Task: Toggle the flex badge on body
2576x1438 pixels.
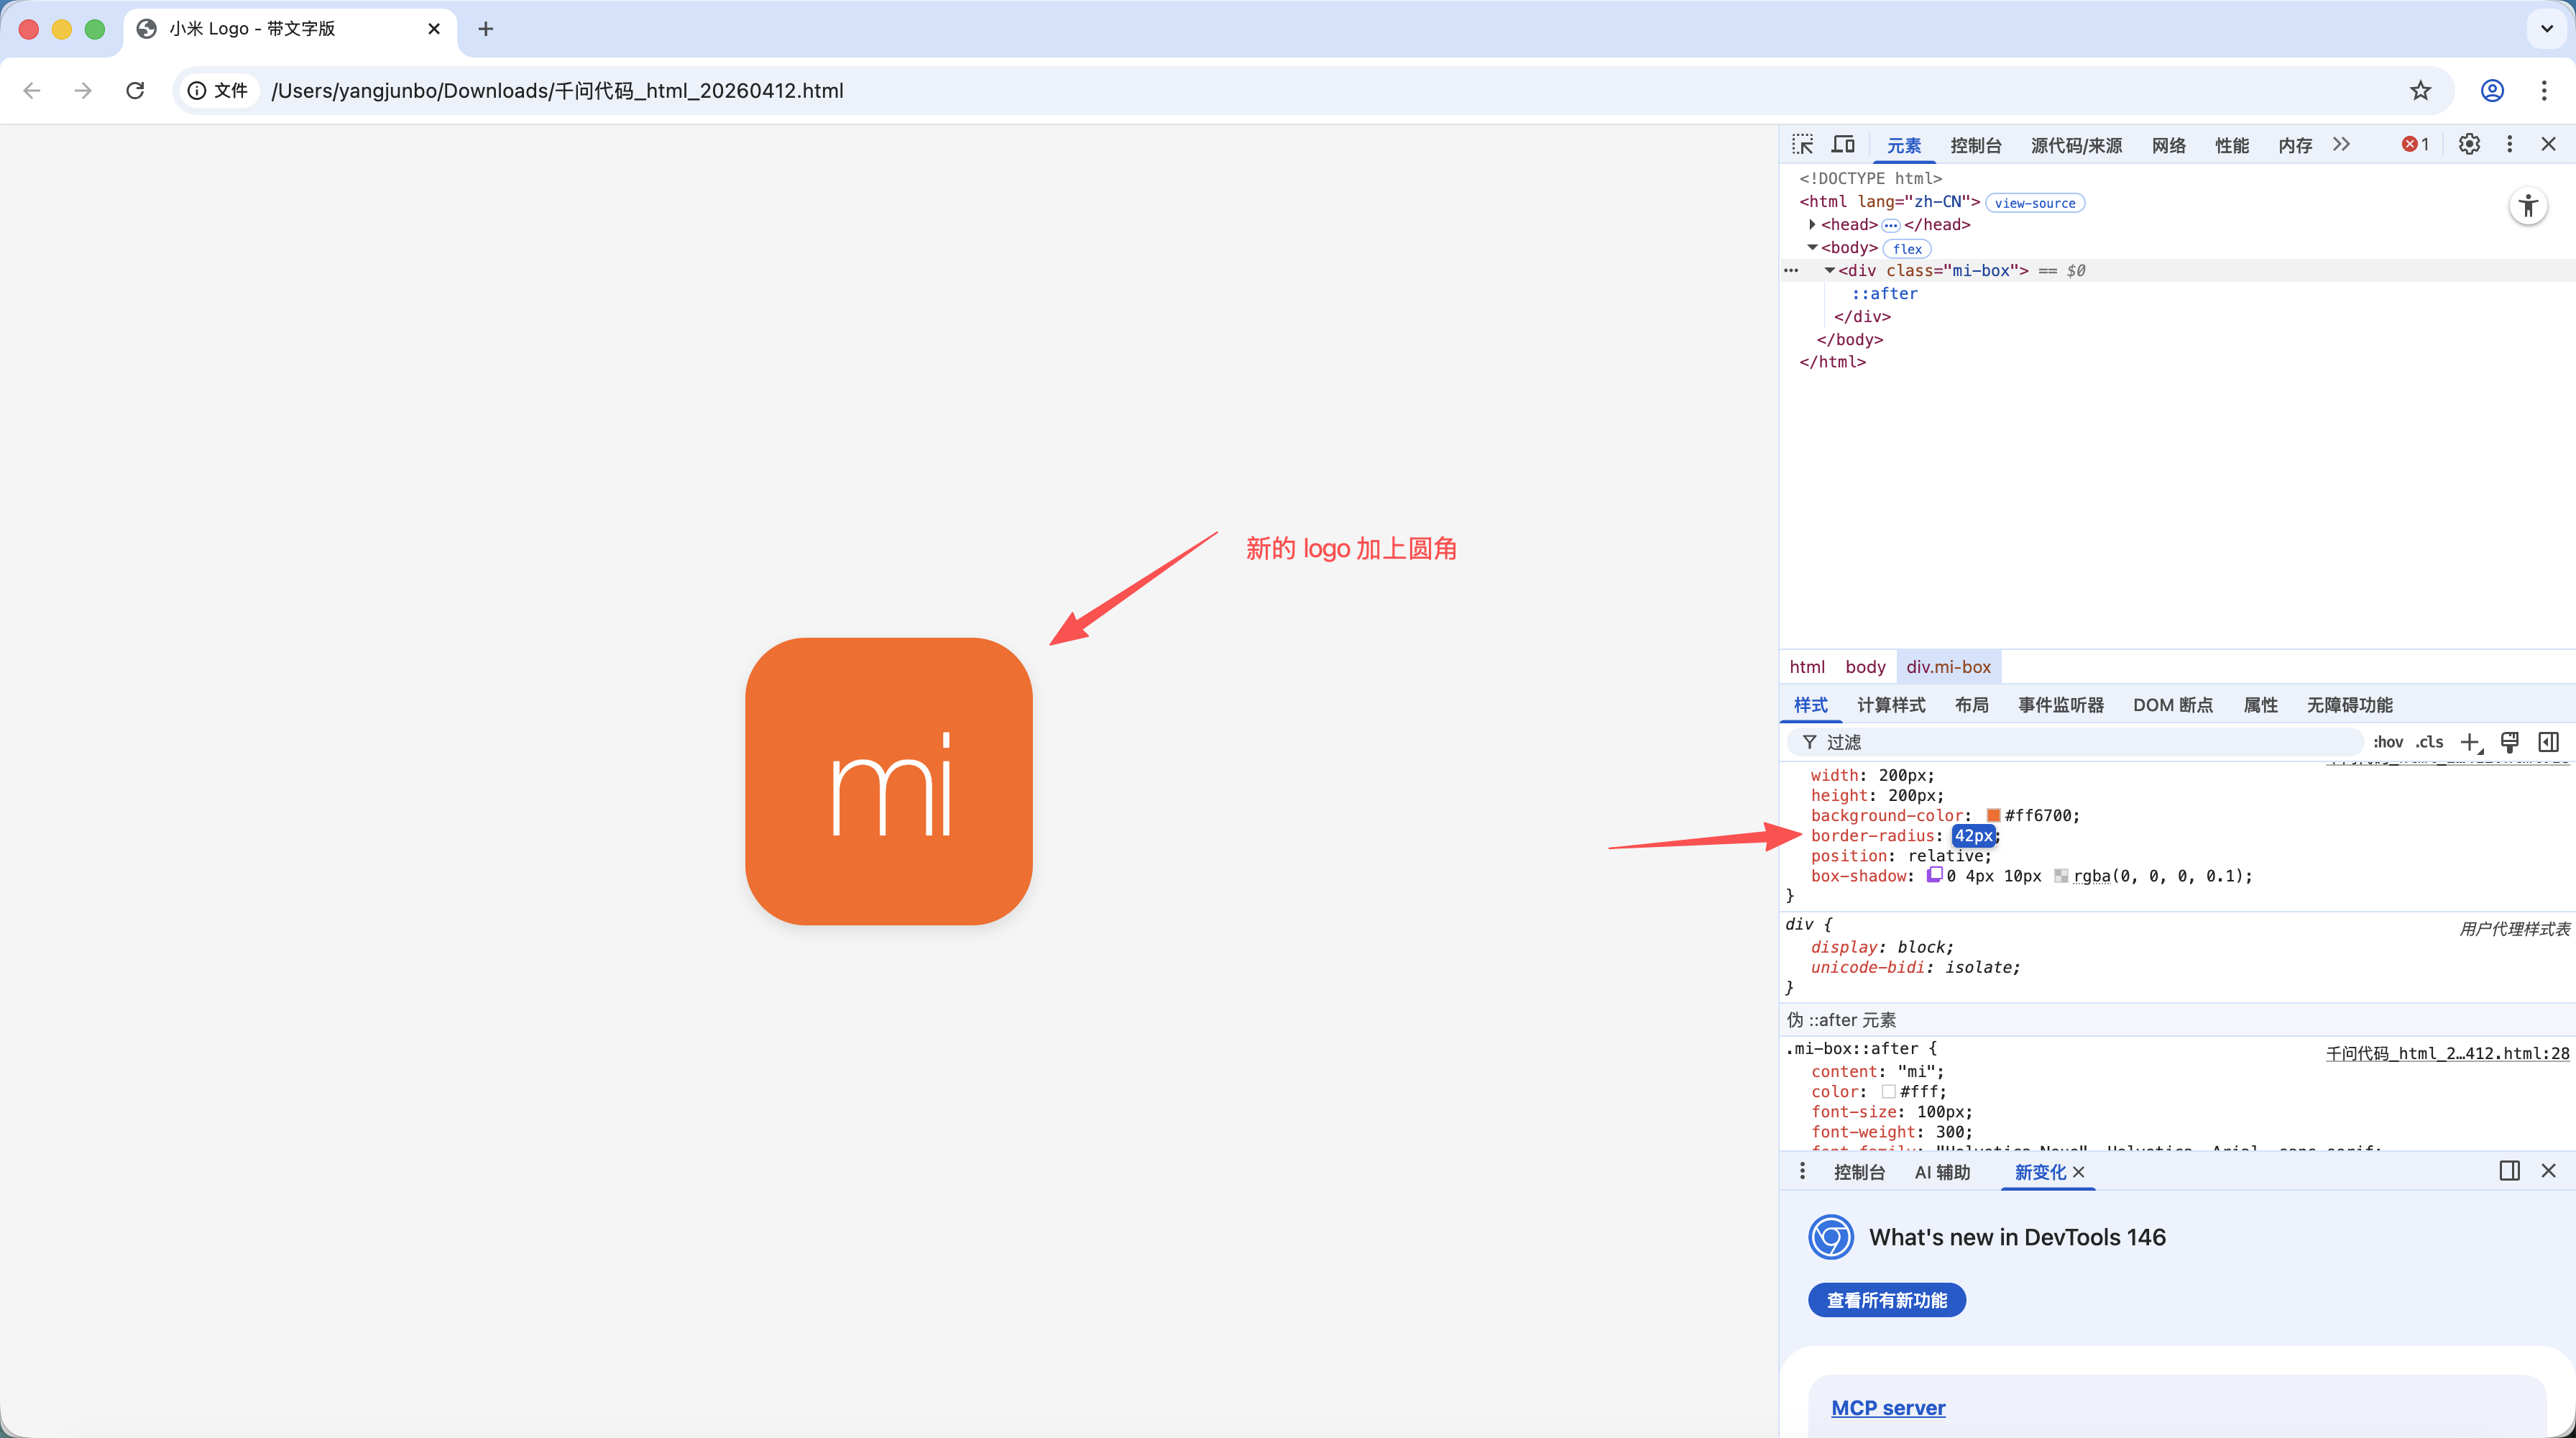Action: pos(1907,249)
